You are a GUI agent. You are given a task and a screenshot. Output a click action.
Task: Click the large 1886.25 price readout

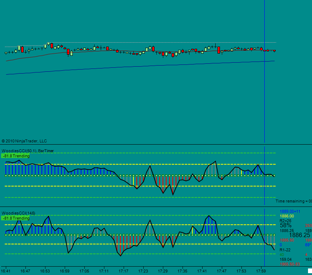pyautogui.click(x=300, y=235)
